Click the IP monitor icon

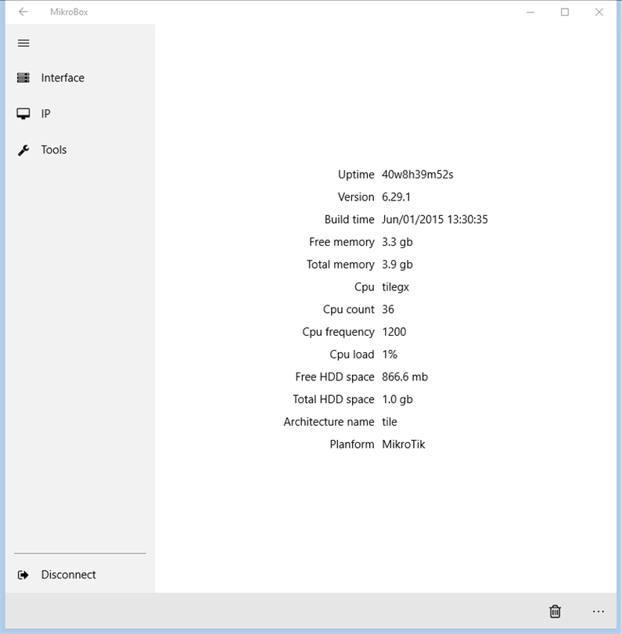[23, 113]
